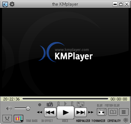131x124 pixels.
Task: Click the 20:22:36 clock time display
Action: point(11,99)
